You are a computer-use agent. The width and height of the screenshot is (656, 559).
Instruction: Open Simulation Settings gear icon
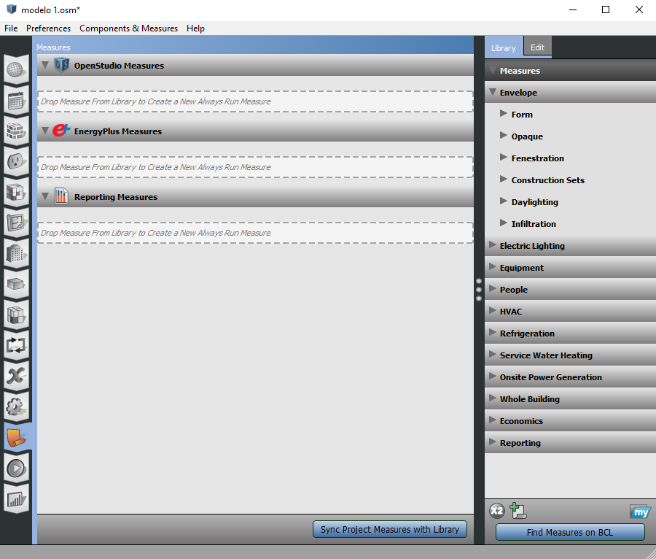tap(16, 406)
